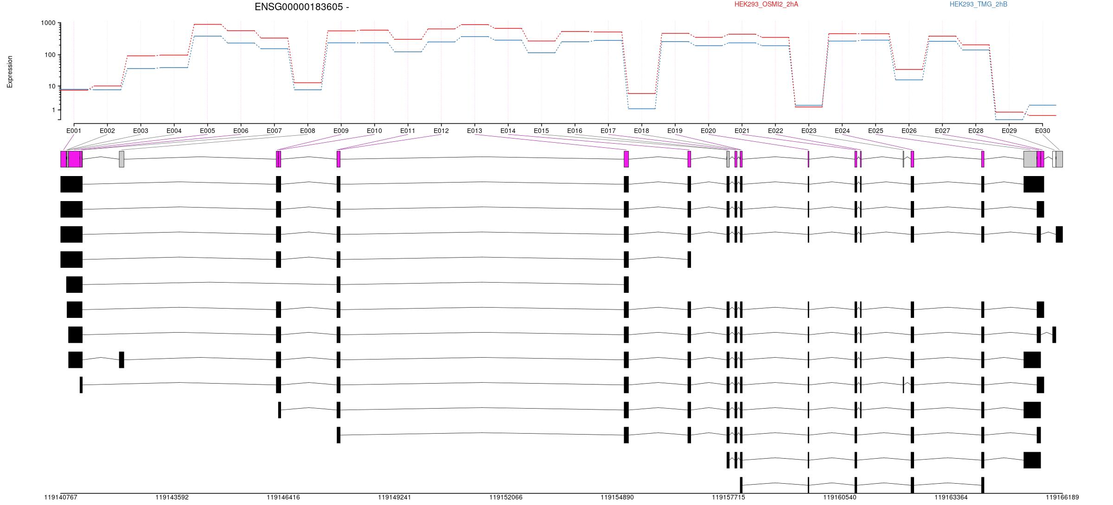This screenshot has height=505, width=1113.
Task: Click exon label E008
Action: pyautogui.click(x=307, y=131)
